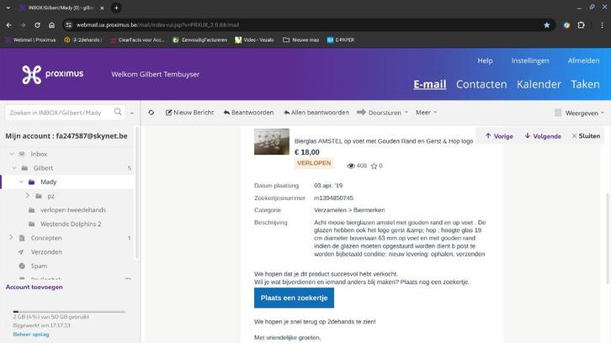Switch to the Kalender tab
The height and width of the screenshot is (343, 611).
[538, 84]
